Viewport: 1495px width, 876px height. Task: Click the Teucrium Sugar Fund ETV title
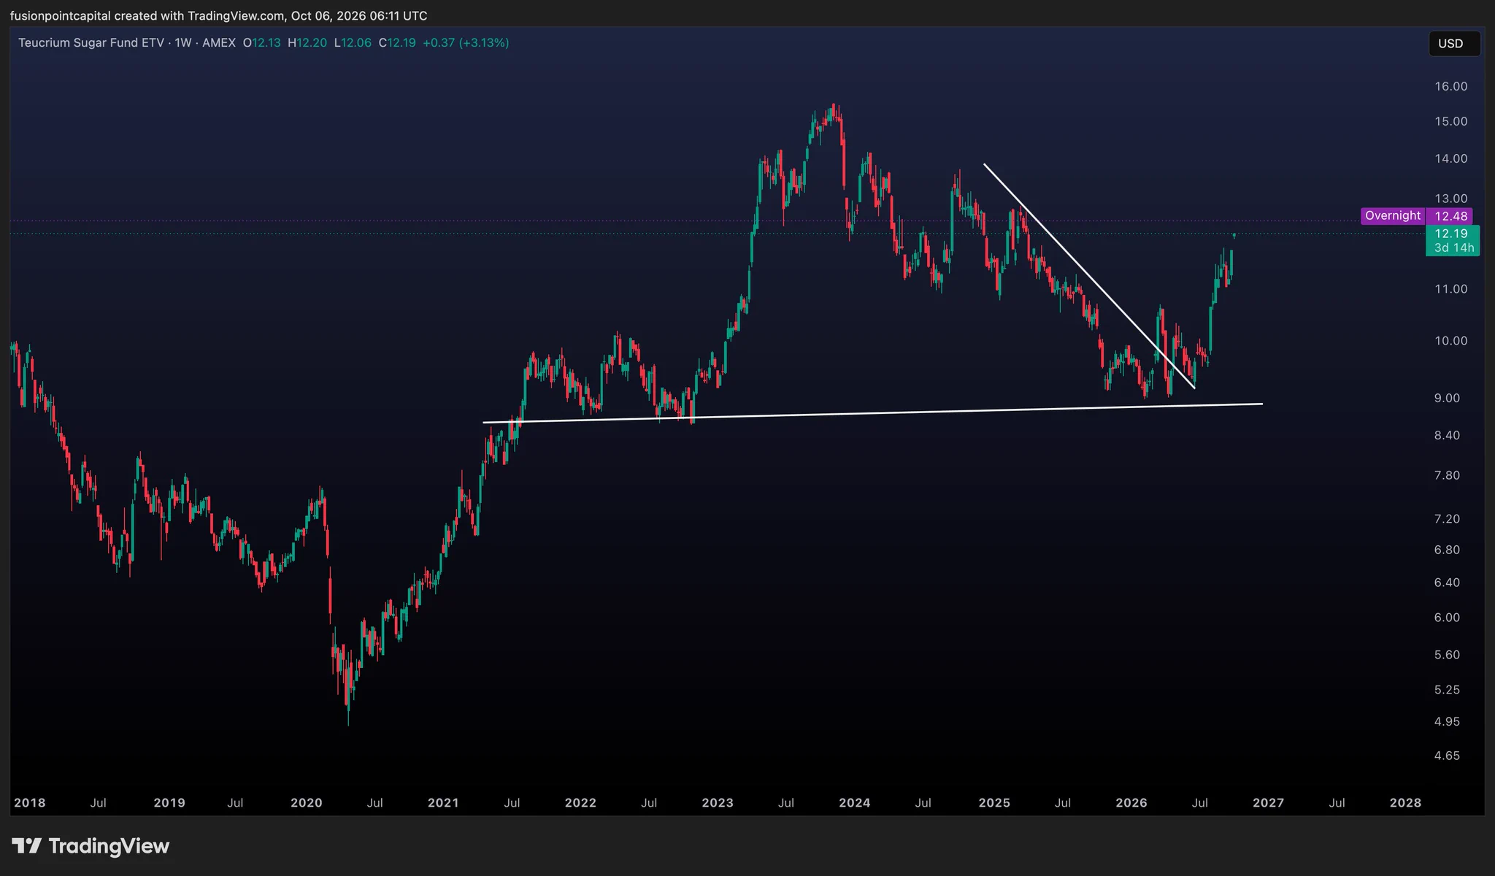(x=91, y=43)
